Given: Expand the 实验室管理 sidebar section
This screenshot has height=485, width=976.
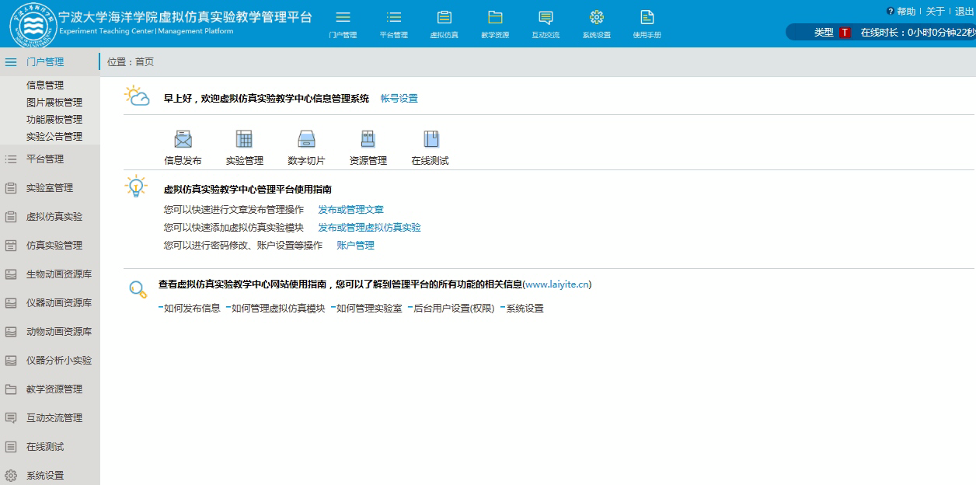Looking at the screenshot, I should pyautogui.click(x=49, y=188).
